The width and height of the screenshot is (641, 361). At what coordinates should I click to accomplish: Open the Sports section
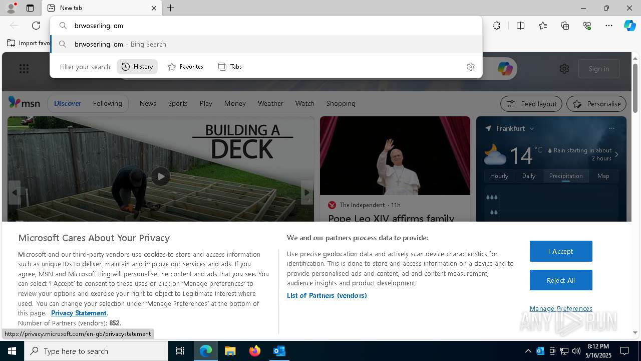178,103
